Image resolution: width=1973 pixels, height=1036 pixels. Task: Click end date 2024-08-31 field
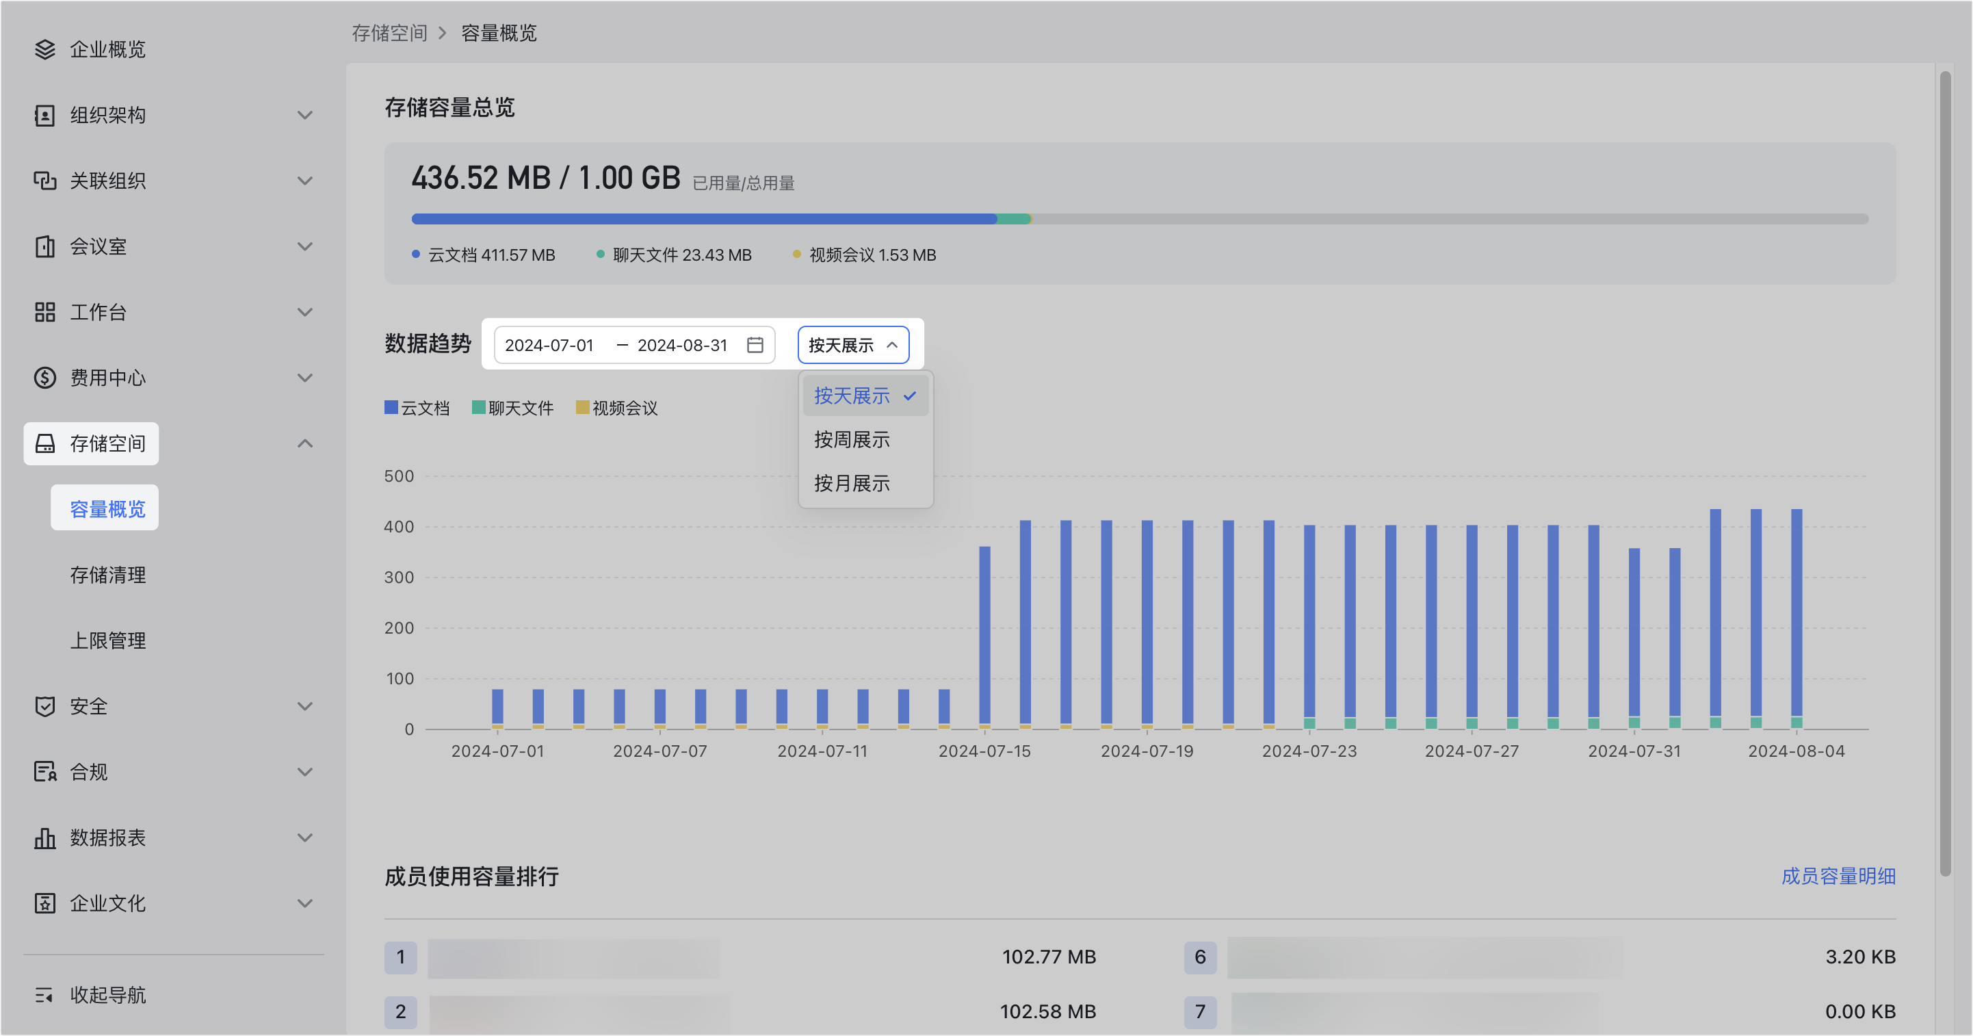(683, 345)
